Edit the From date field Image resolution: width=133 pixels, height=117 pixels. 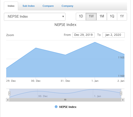pos(84,35)
